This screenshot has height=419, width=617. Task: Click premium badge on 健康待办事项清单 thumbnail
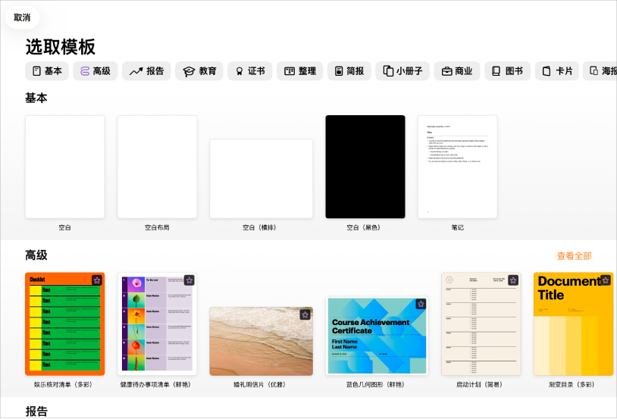coord(189,280)
